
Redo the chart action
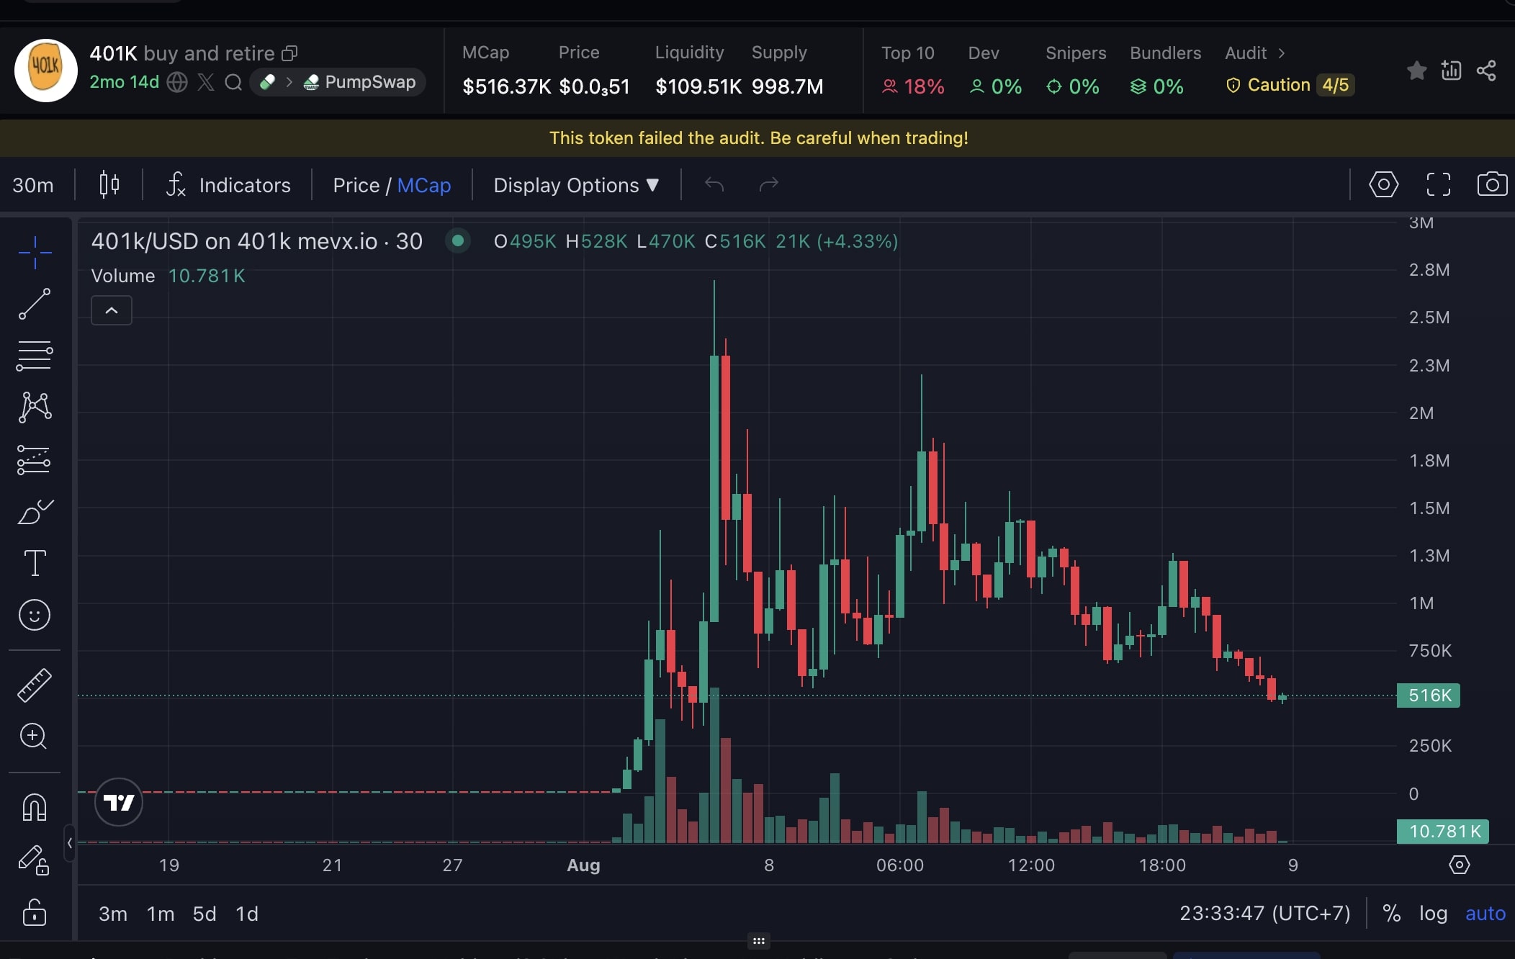click(x=769, y=185)
